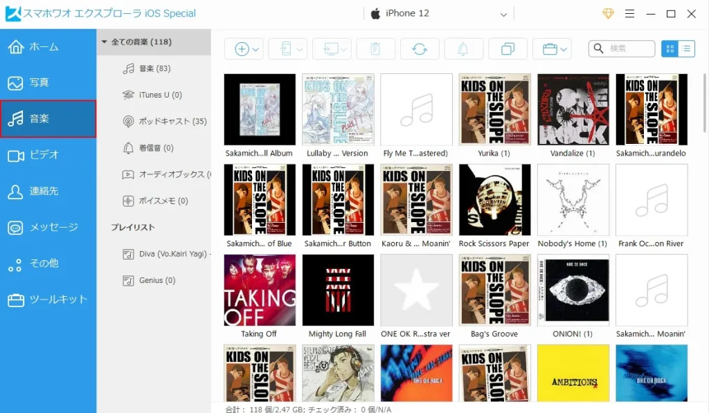
Task: Click the delete (trash) toolbar icon
Action: (x=375, y=48)
